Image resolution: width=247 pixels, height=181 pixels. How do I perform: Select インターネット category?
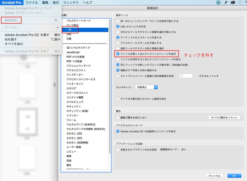point(75,84)
